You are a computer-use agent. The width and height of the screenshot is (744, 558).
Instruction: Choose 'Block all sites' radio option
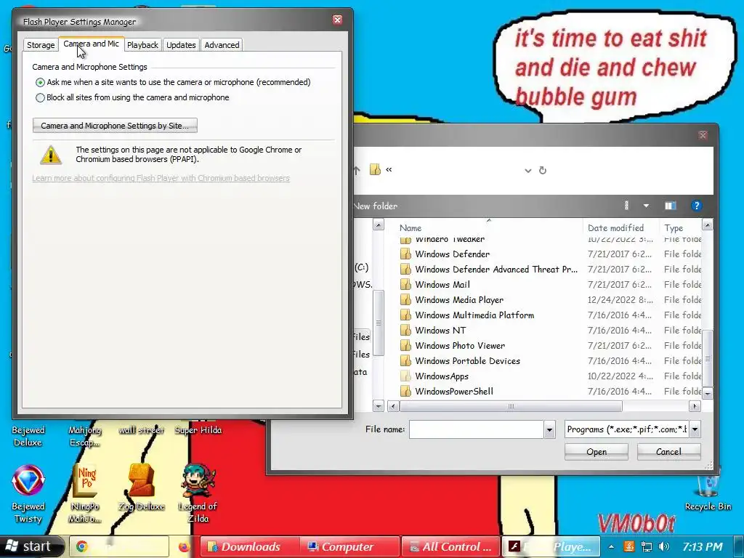coord(132,97)
